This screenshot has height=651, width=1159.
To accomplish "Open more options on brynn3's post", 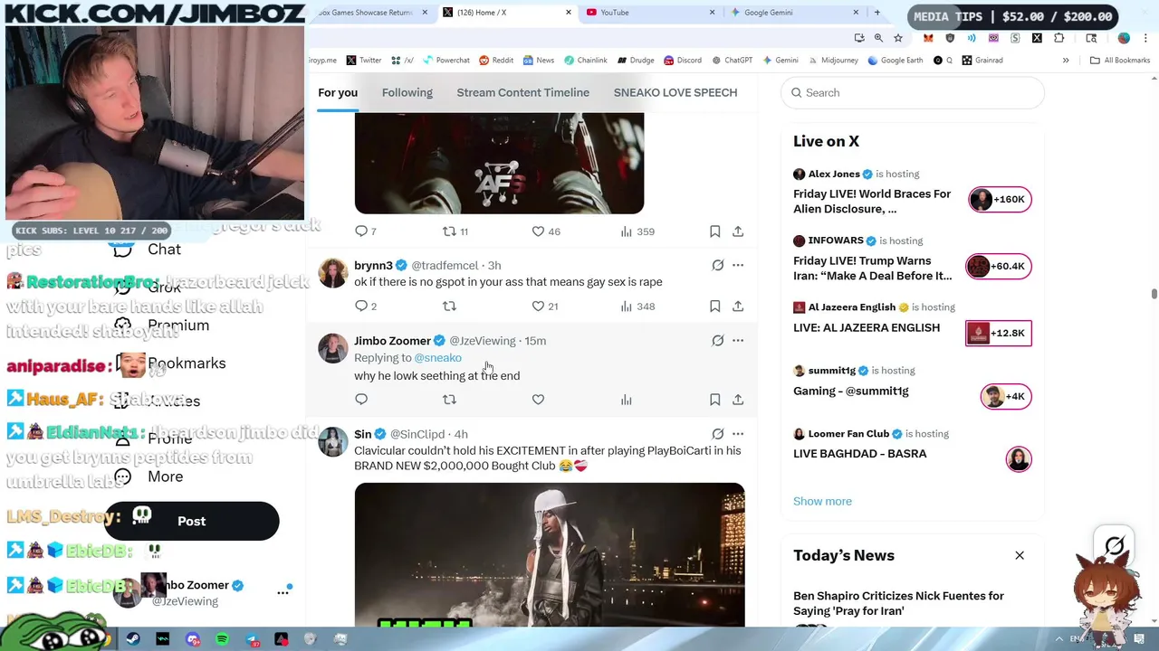I will coord(738,265).
